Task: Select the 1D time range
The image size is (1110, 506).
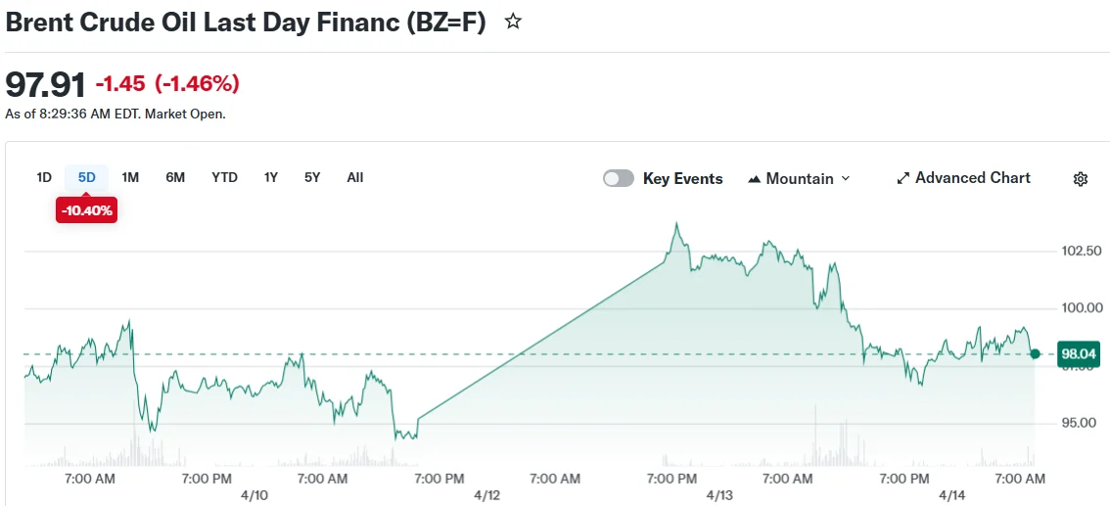Action: 44,177
